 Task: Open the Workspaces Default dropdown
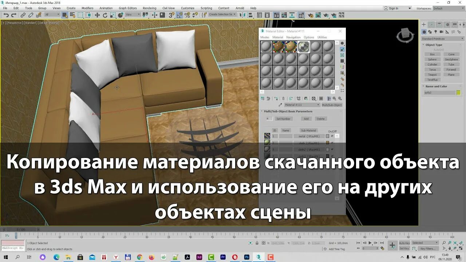(x=449, y=8)
